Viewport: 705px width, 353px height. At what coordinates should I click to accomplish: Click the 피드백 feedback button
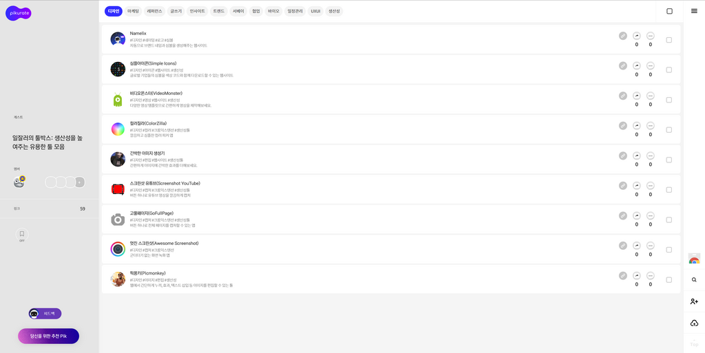(45, 314)
